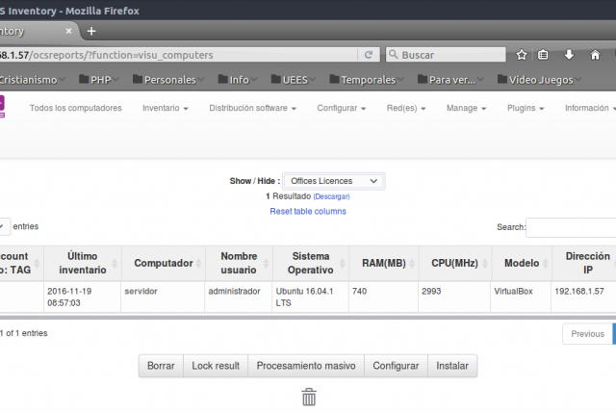Image resolution: width=616 pixels, height=414 pixels.
Task: Click the Previous pagination button
Action: point(587,334)
